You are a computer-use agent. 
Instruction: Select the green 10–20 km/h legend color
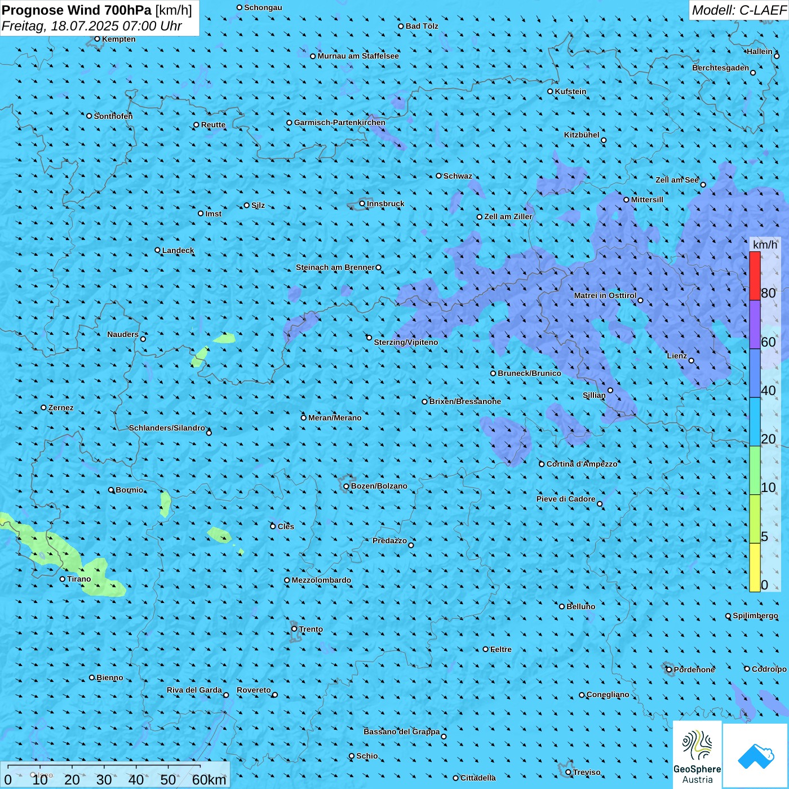coord(755,471)
